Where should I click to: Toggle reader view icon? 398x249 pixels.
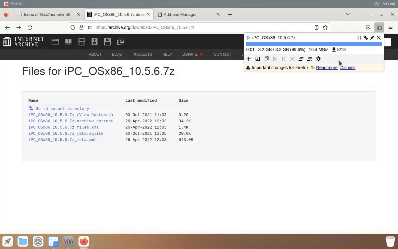tap(317, 27)
